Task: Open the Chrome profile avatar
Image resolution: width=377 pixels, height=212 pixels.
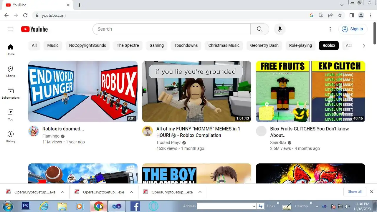Action: (x=361, y=15)
